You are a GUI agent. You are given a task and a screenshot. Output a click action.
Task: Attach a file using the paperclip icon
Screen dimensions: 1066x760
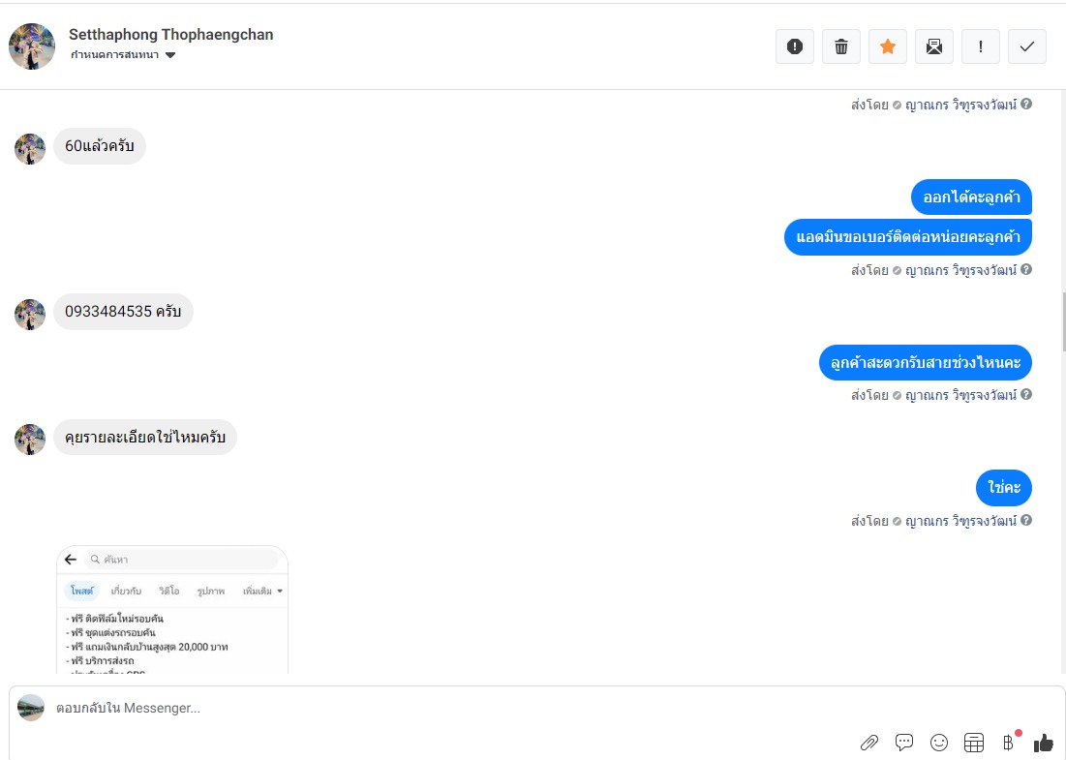[868, 743]
